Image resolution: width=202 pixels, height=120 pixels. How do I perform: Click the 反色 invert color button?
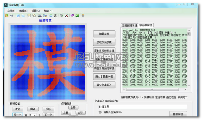48,109
